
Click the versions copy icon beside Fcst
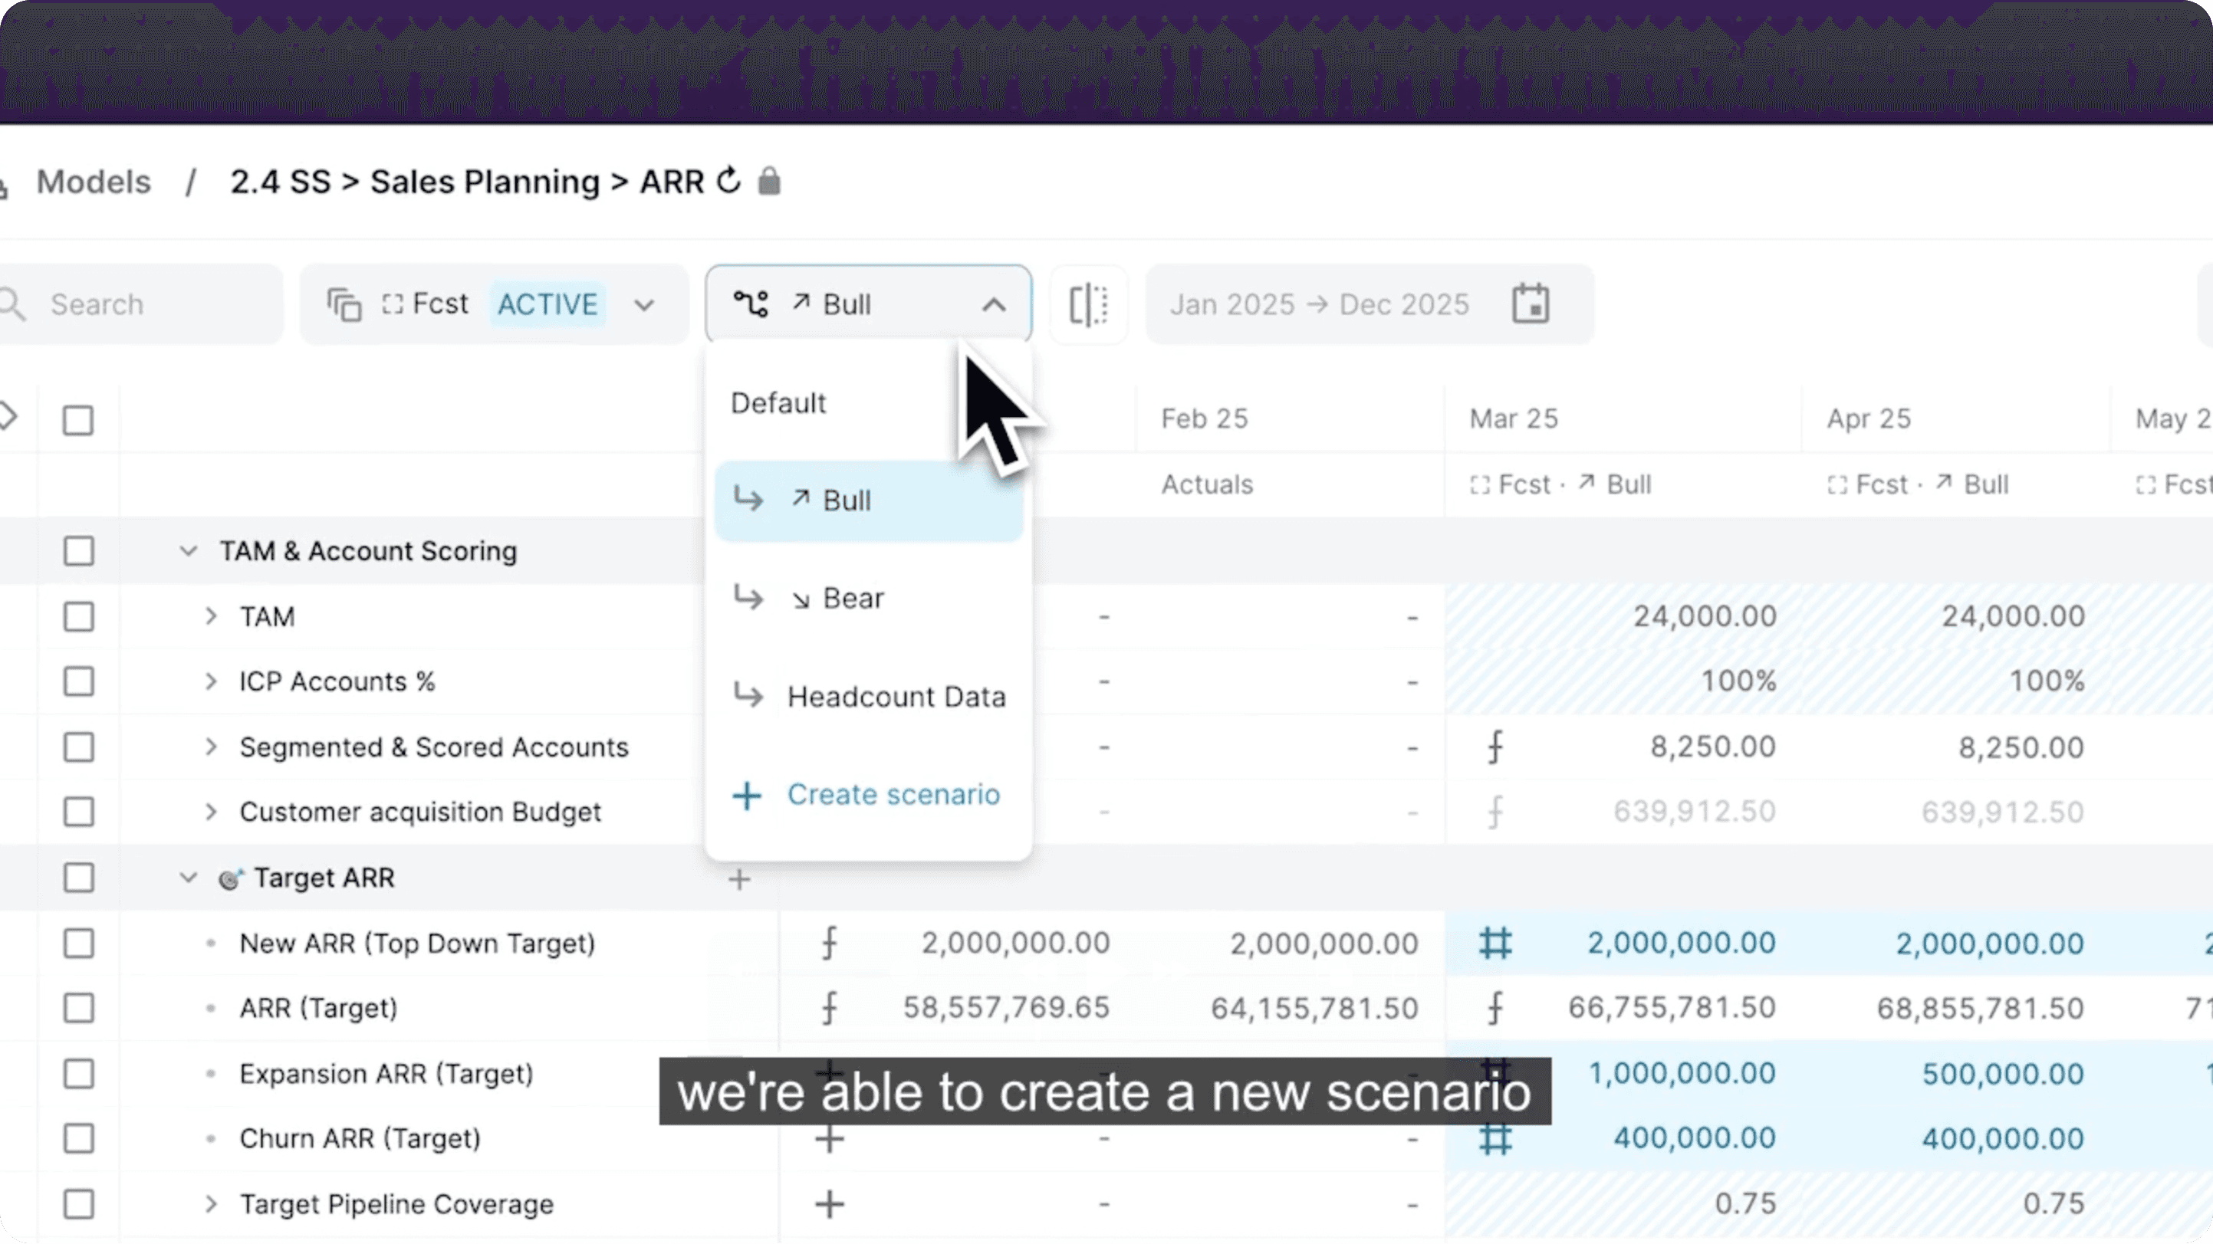(344, 305)
